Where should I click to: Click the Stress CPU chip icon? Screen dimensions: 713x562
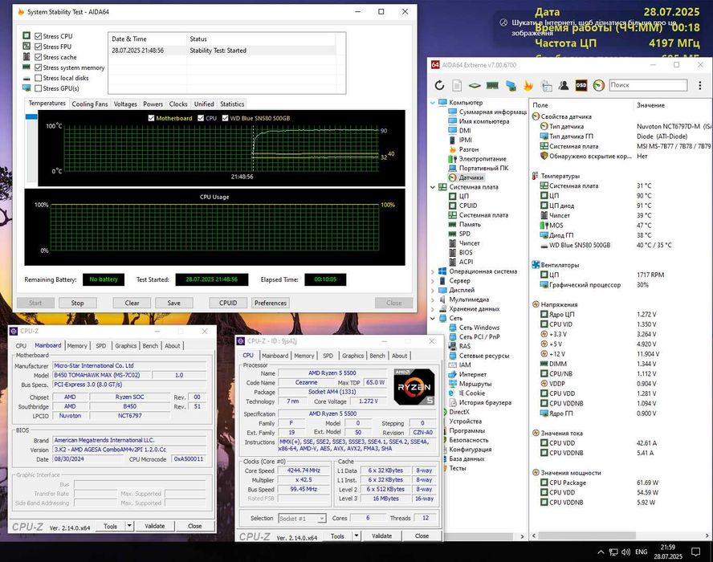(x=26, y=35)
